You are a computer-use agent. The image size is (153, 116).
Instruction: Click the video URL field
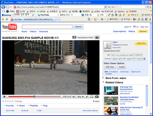pos(127,55)
